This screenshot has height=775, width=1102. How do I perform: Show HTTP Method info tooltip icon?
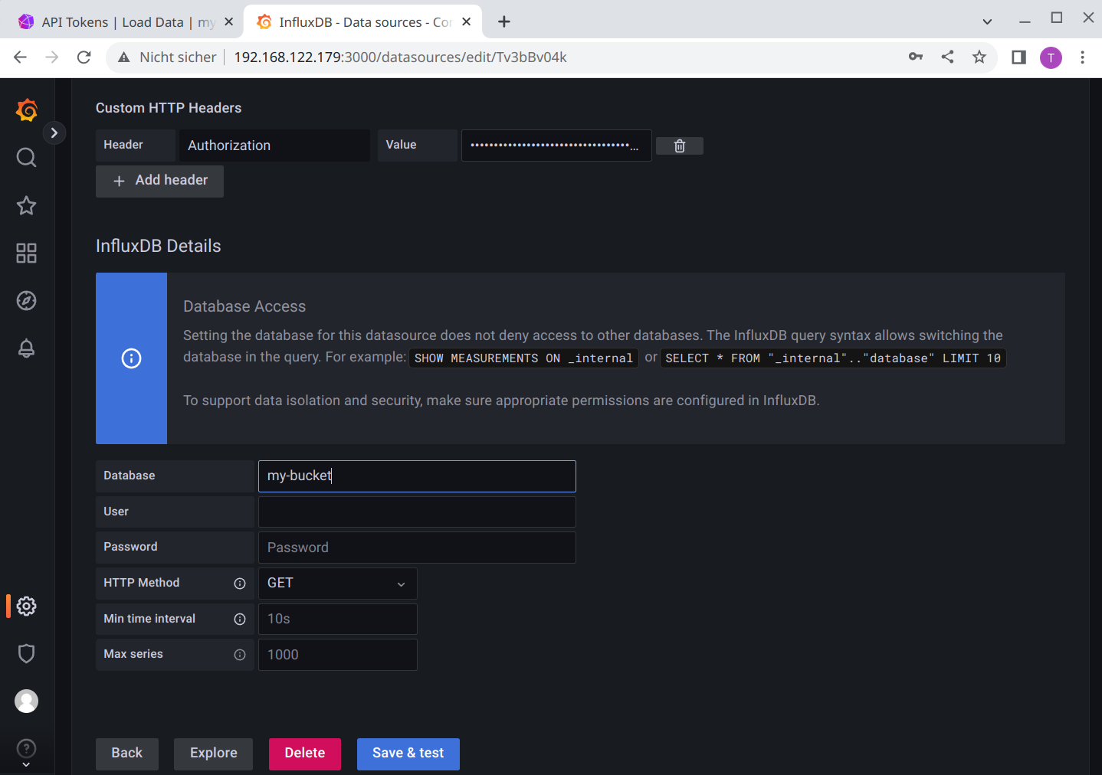(x=240, y=584)
